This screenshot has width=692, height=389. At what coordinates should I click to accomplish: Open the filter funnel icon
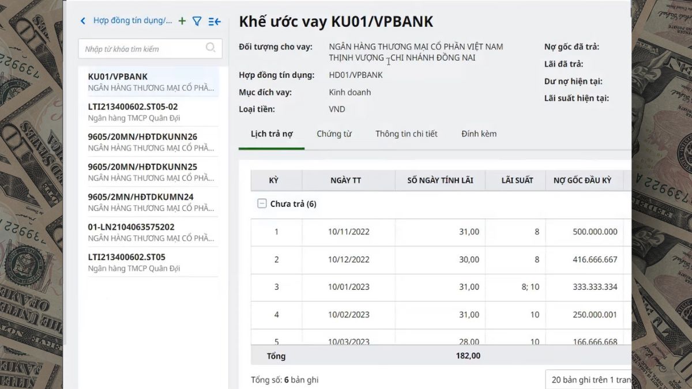[197, 21]
